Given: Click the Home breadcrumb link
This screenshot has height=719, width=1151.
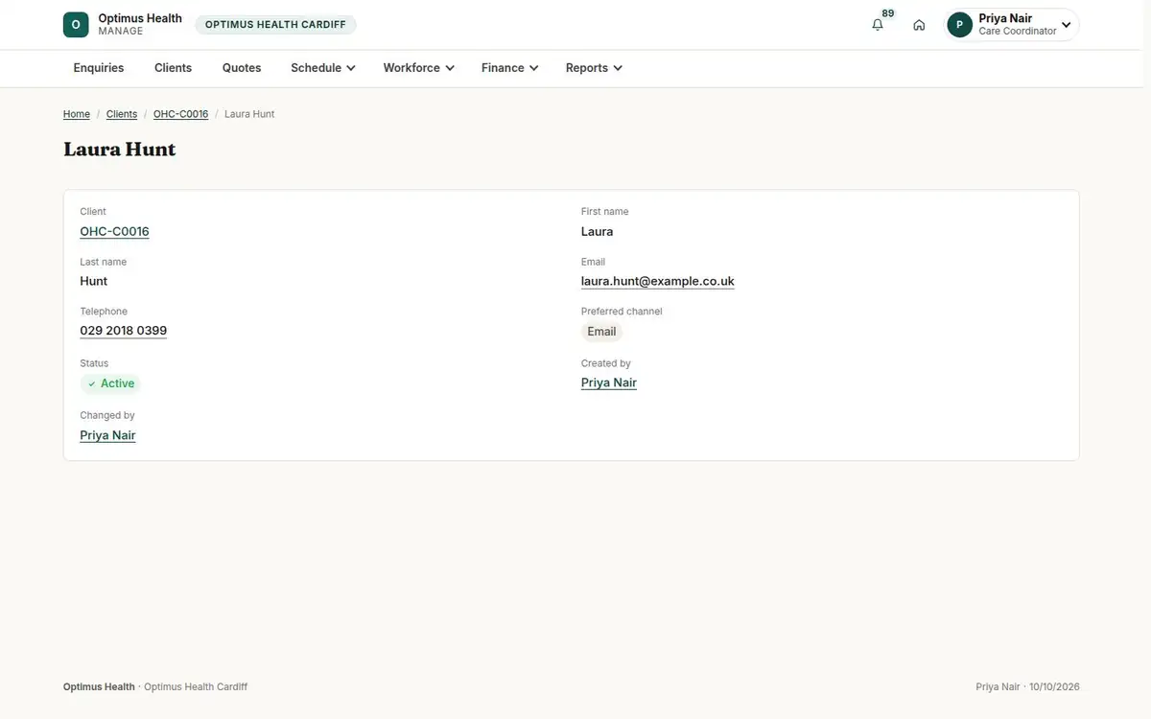Looking at the screenshot, I should coord(77,114).
